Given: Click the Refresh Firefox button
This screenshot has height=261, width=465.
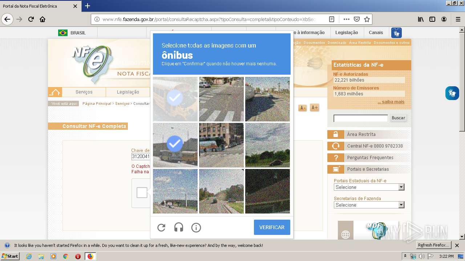Looking at the screenshot, I should click(434, 245).
